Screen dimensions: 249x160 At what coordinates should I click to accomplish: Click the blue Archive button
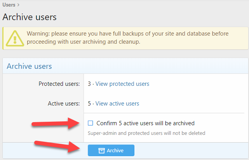(111, 150)
